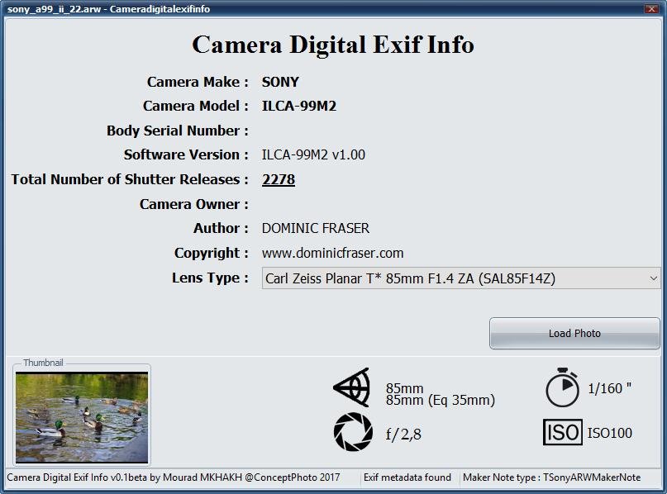Click the sony_a99_ii_22.arw title bar text

pyautogui.click(x=108, y=9)
